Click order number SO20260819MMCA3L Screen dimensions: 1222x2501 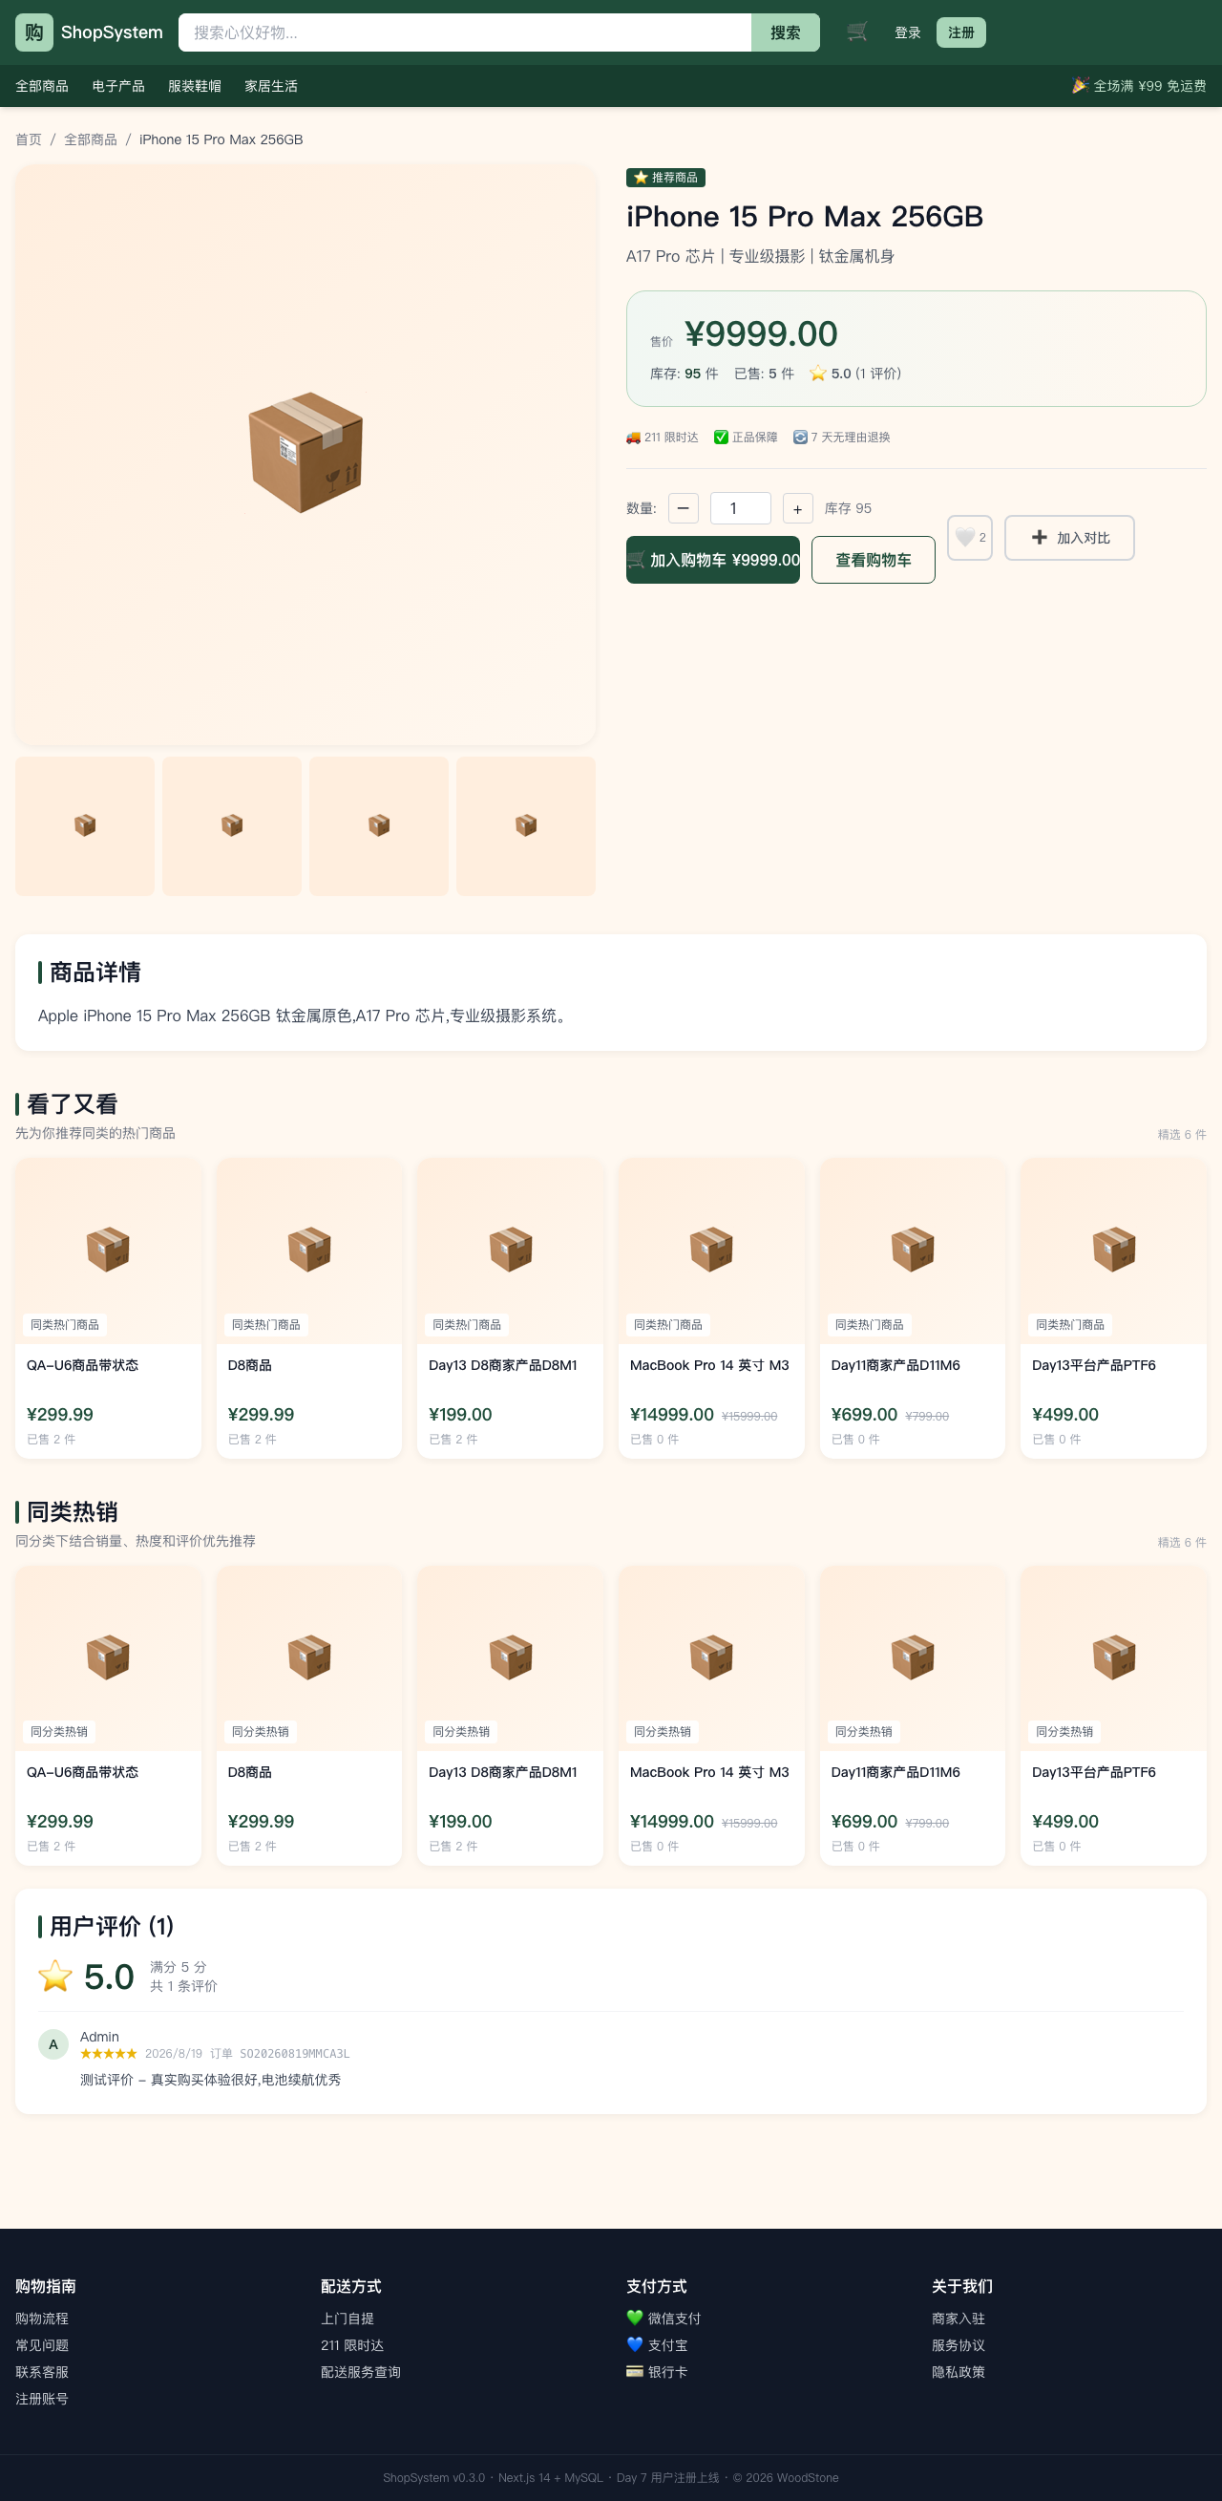point(294,2053)
